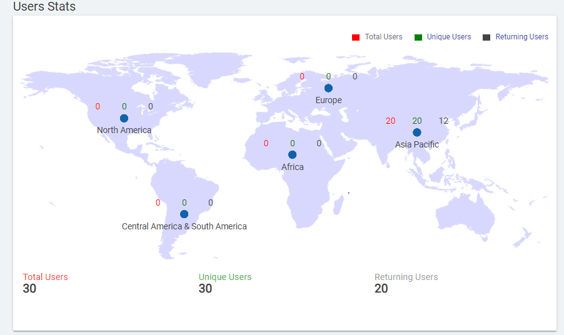564x335 pixels.
Task: Toggle the Unique Users legend label
Action: (x=449, y=37)
